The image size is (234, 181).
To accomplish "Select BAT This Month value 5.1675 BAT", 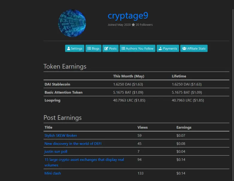I will click(x=128, y=92).
